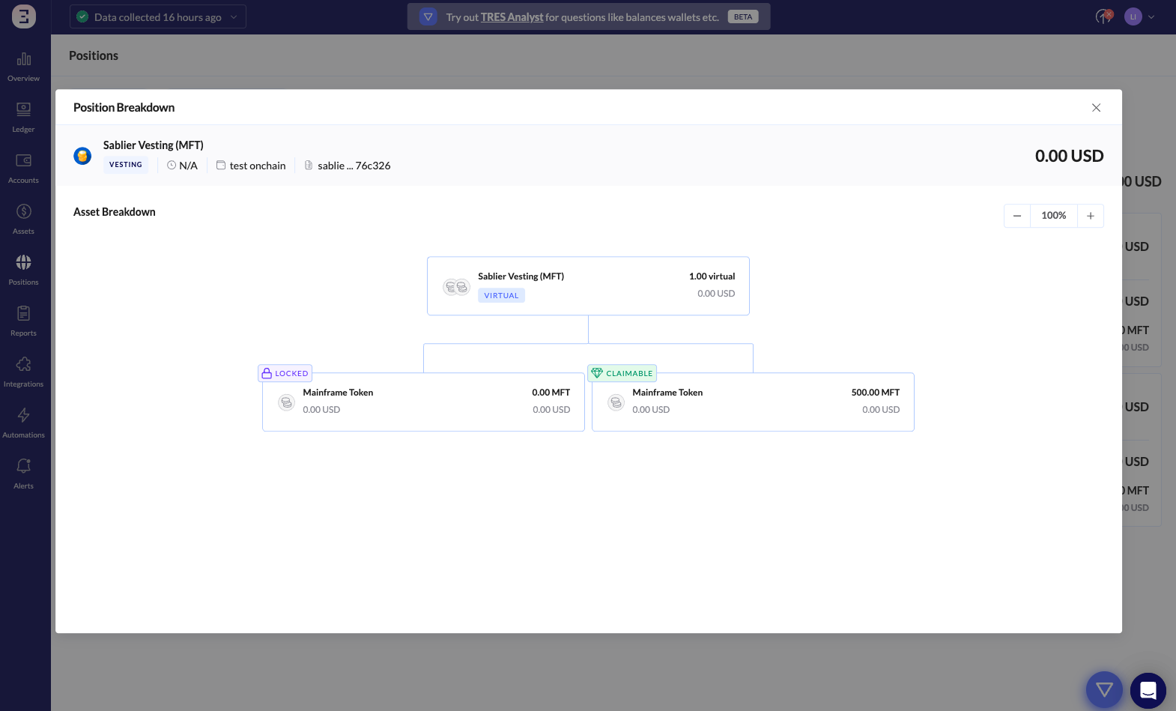Open Alerts bell icon
This screenshot has height=711, width=1176.
point(24,468)
